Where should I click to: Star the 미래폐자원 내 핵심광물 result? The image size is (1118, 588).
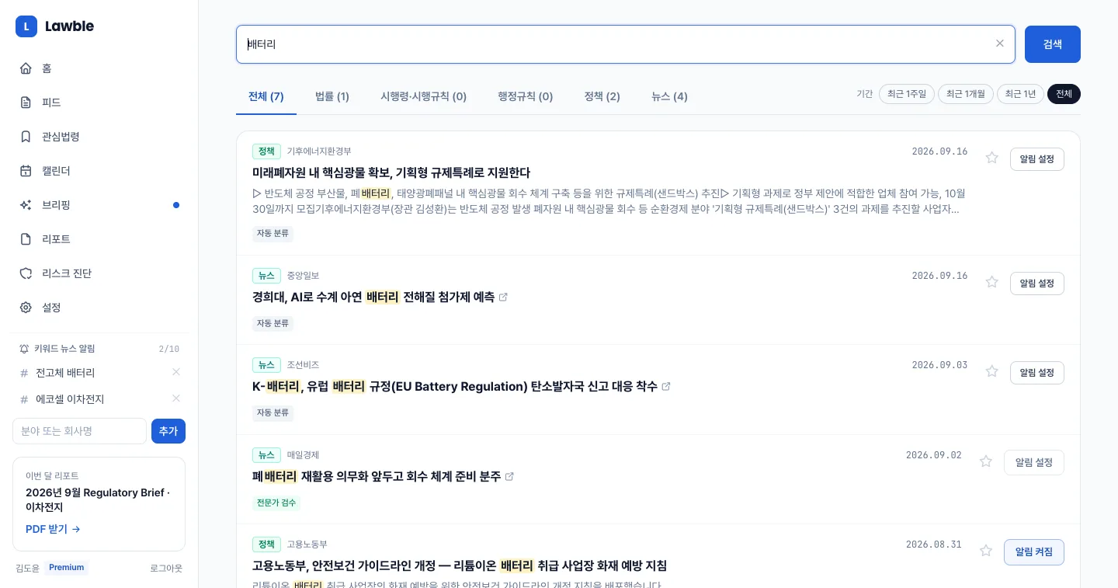991,158
